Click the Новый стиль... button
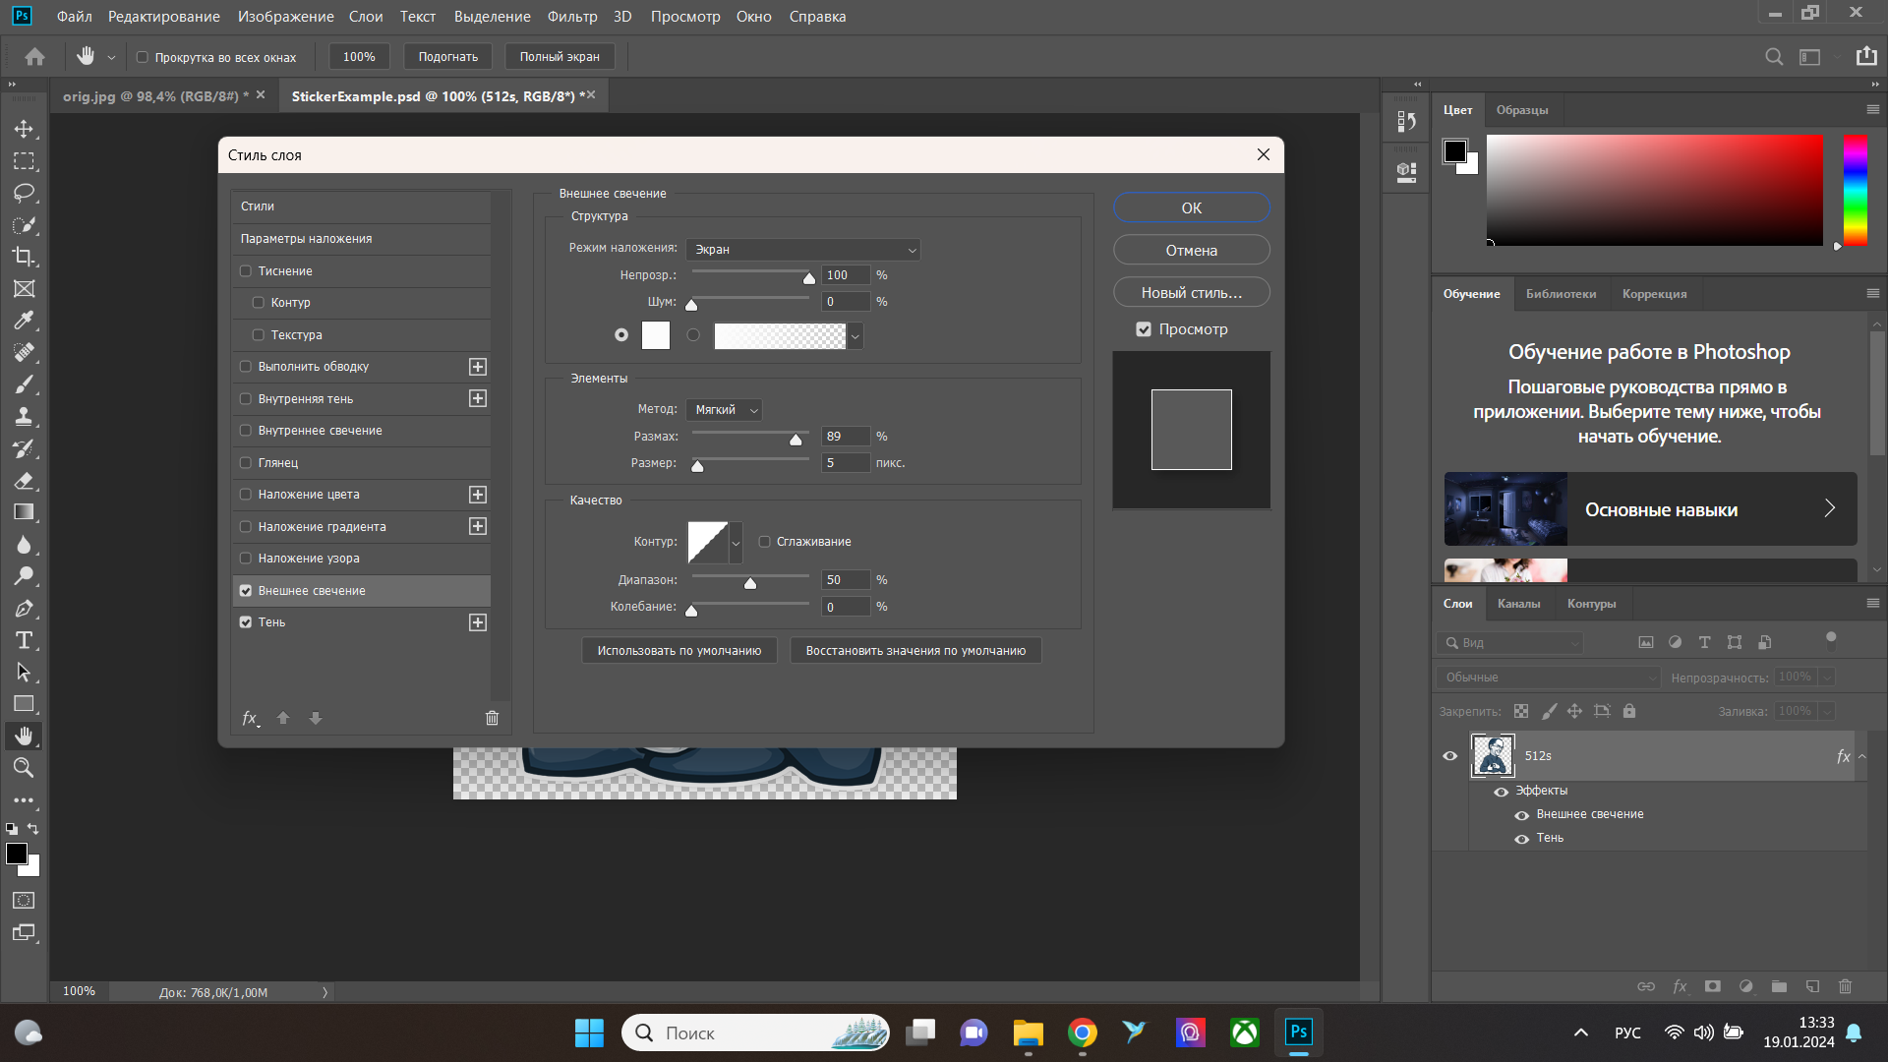 pyautogui.click(x=1191, y=293)
